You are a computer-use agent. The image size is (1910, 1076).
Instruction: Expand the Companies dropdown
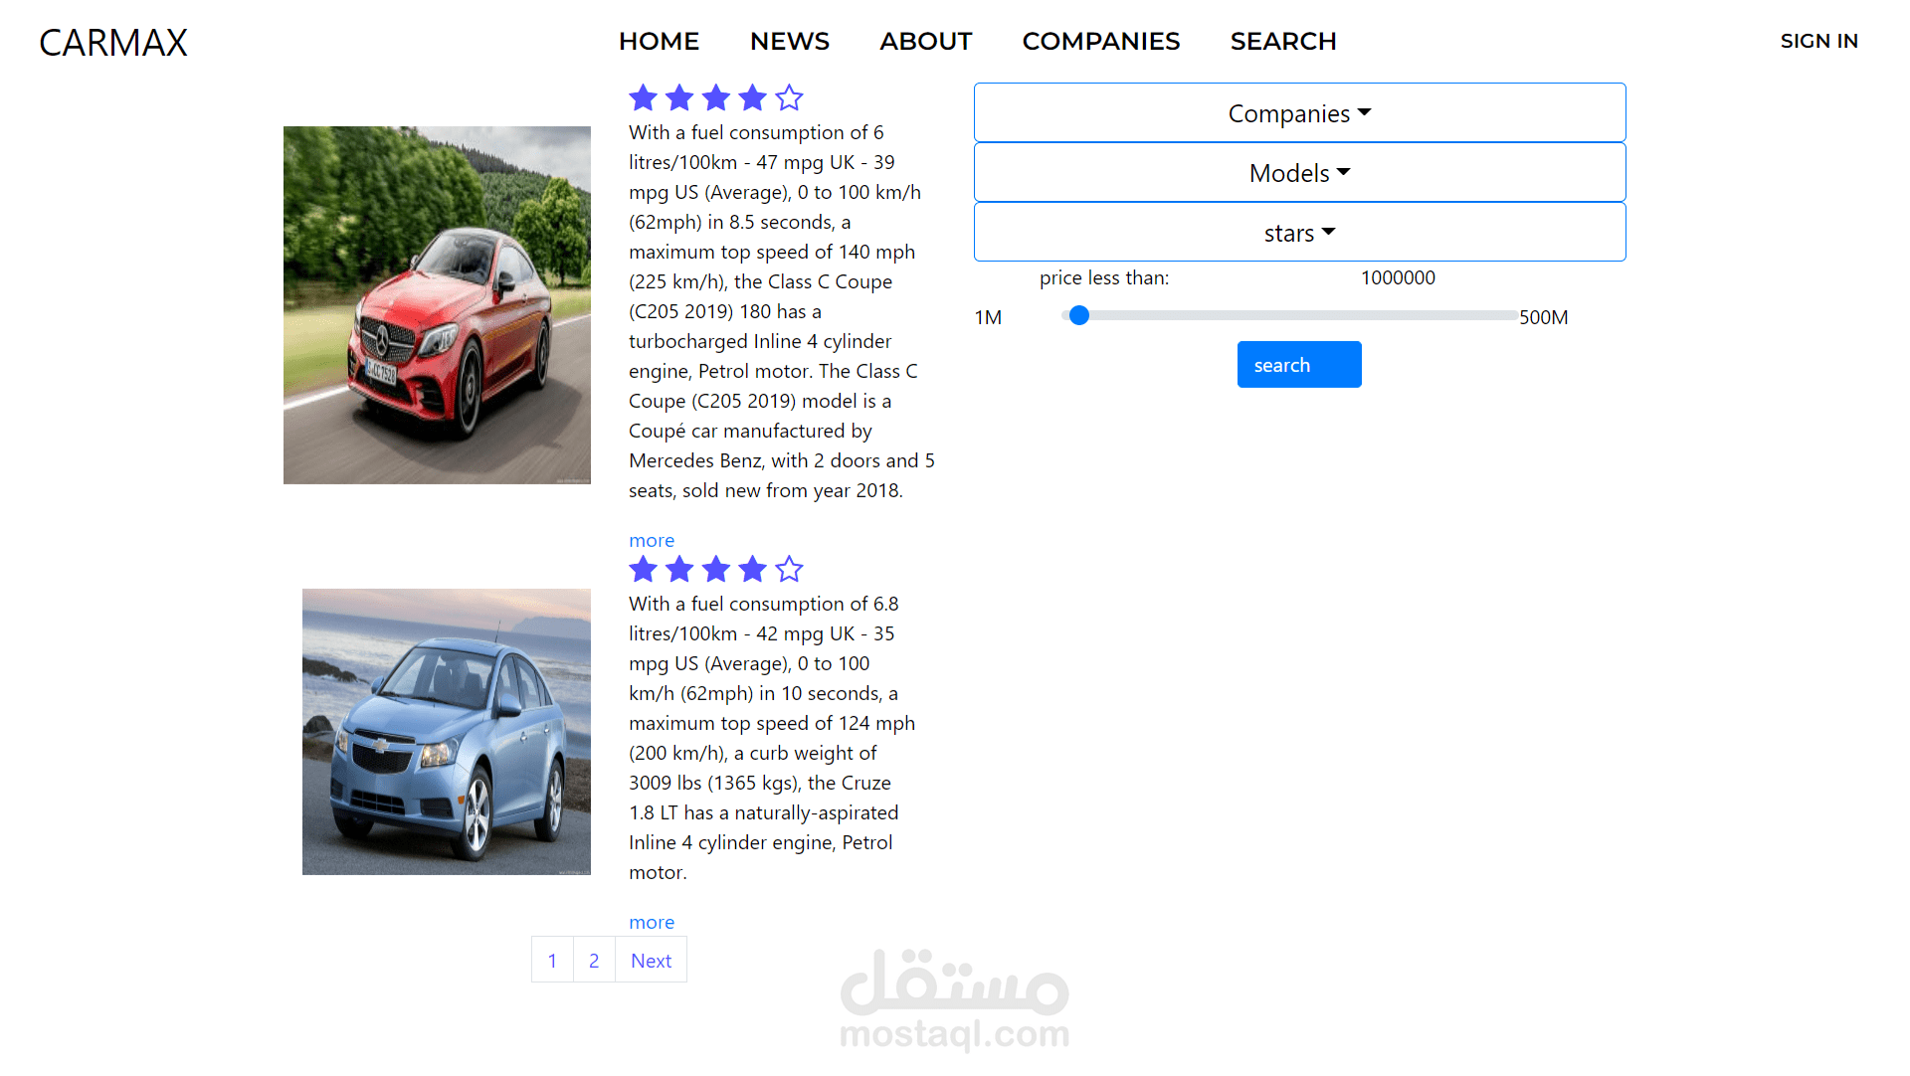pos(1299,113)
